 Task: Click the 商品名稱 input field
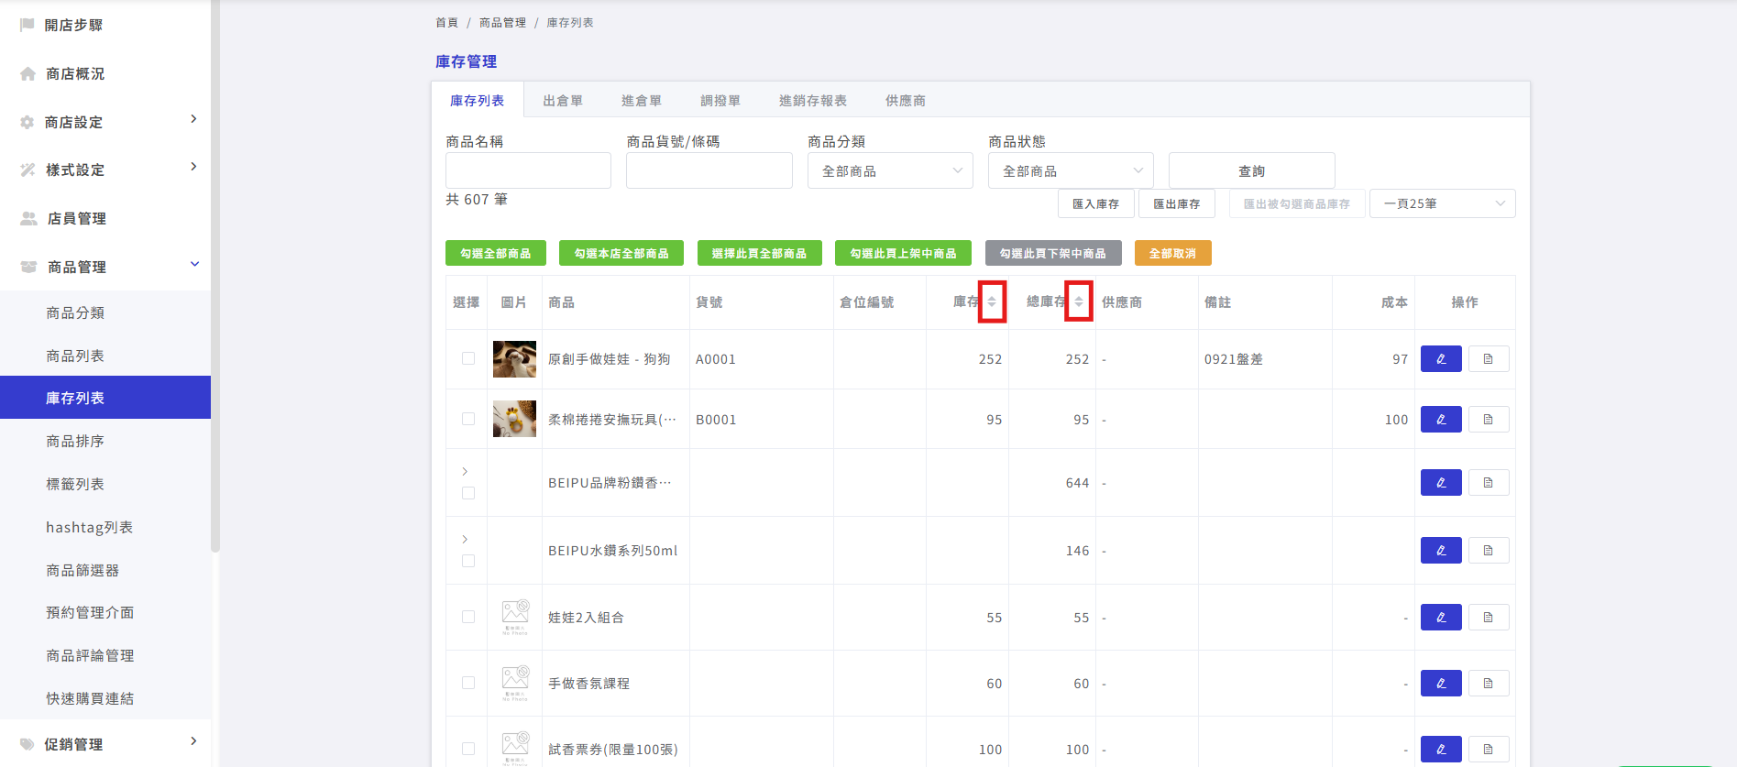click(528, 170)
